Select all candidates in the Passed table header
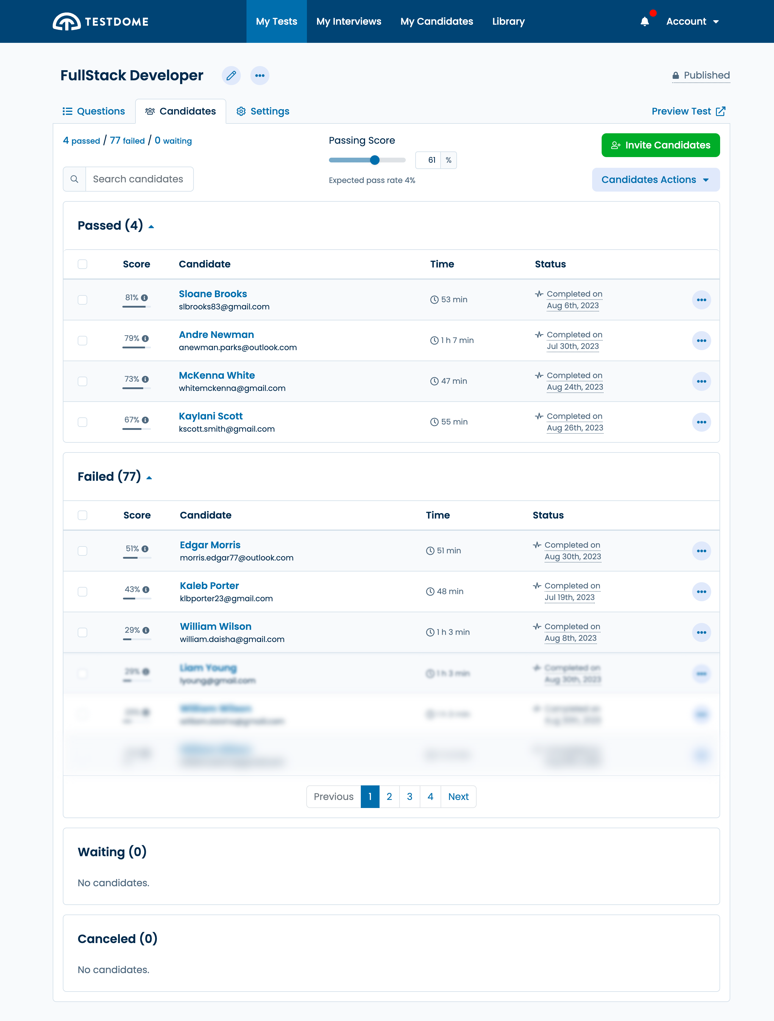The image size is (774, 1021). [x=83, y=264]
